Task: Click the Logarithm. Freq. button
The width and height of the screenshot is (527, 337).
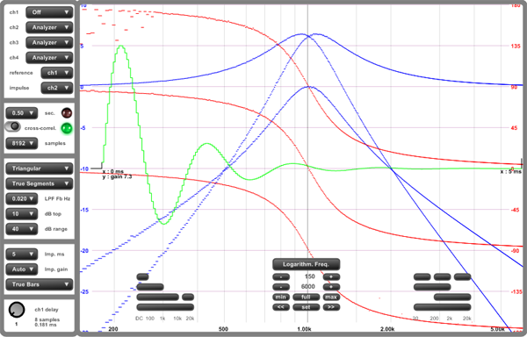Action: 307,264
